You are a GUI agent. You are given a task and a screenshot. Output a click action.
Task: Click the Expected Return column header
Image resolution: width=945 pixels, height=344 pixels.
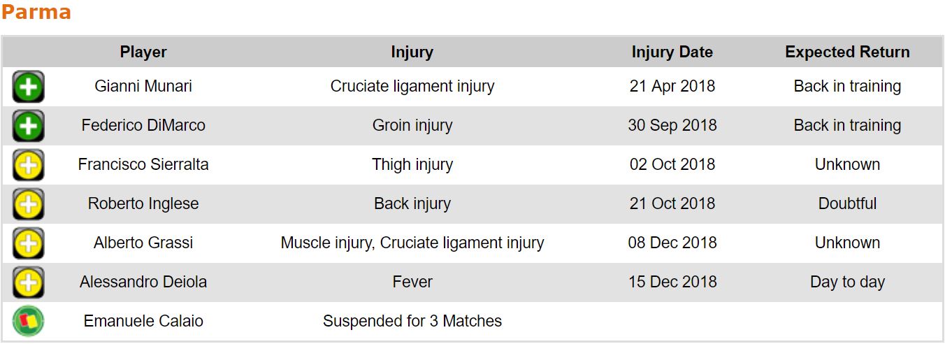pyautogui.click(x=847, y=52)
